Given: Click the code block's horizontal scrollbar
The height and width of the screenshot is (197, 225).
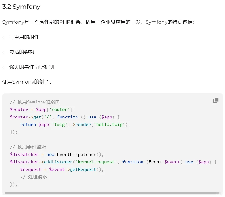Looking at the screenshot, I should pyautogui.click(x=112, y=193).
